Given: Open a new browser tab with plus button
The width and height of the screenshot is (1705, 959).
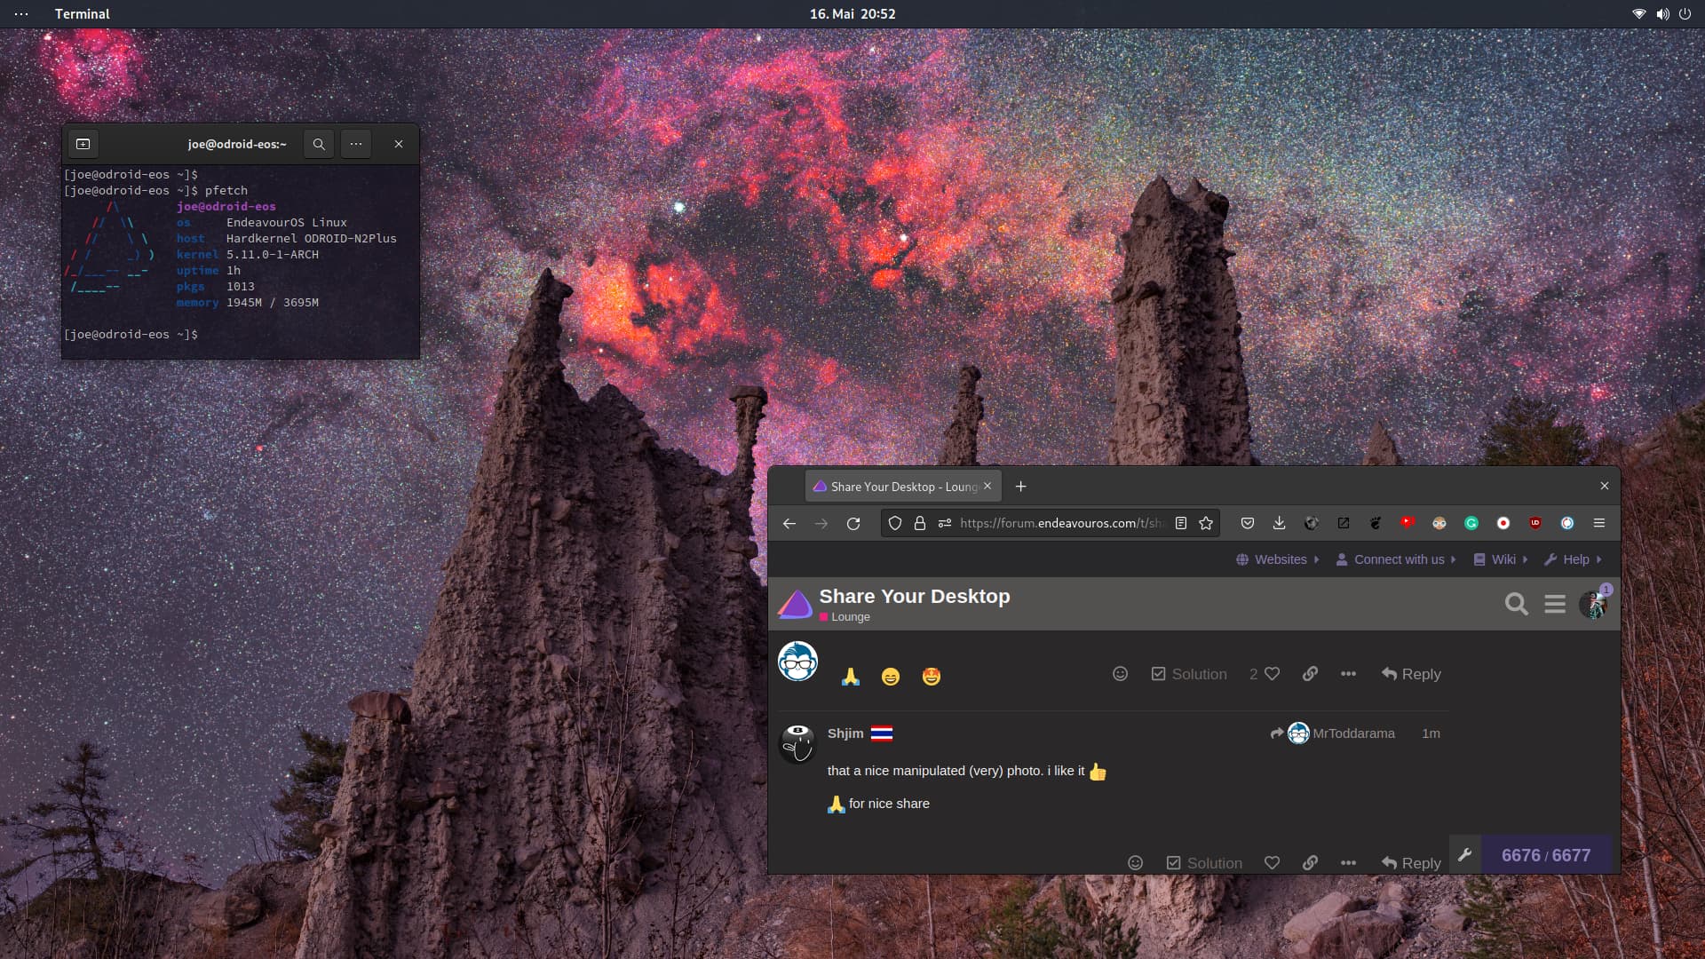Looking at the screenshot, I should click(1020, 487).
